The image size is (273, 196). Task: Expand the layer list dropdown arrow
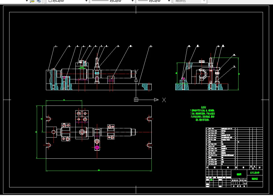pos(27,1)
